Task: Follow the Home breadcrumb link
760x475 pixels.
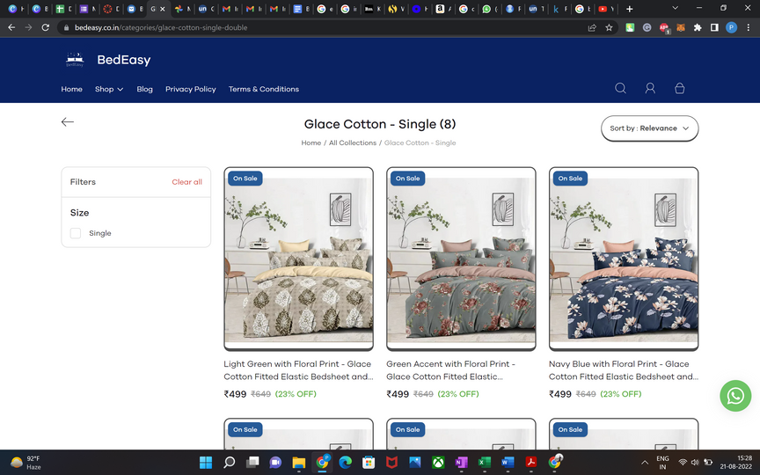Action: [x=311, y=142]
